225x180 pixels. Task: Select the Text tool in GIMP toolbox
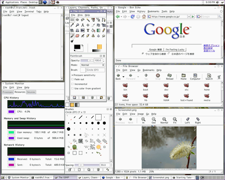click(x=88, y=30)
